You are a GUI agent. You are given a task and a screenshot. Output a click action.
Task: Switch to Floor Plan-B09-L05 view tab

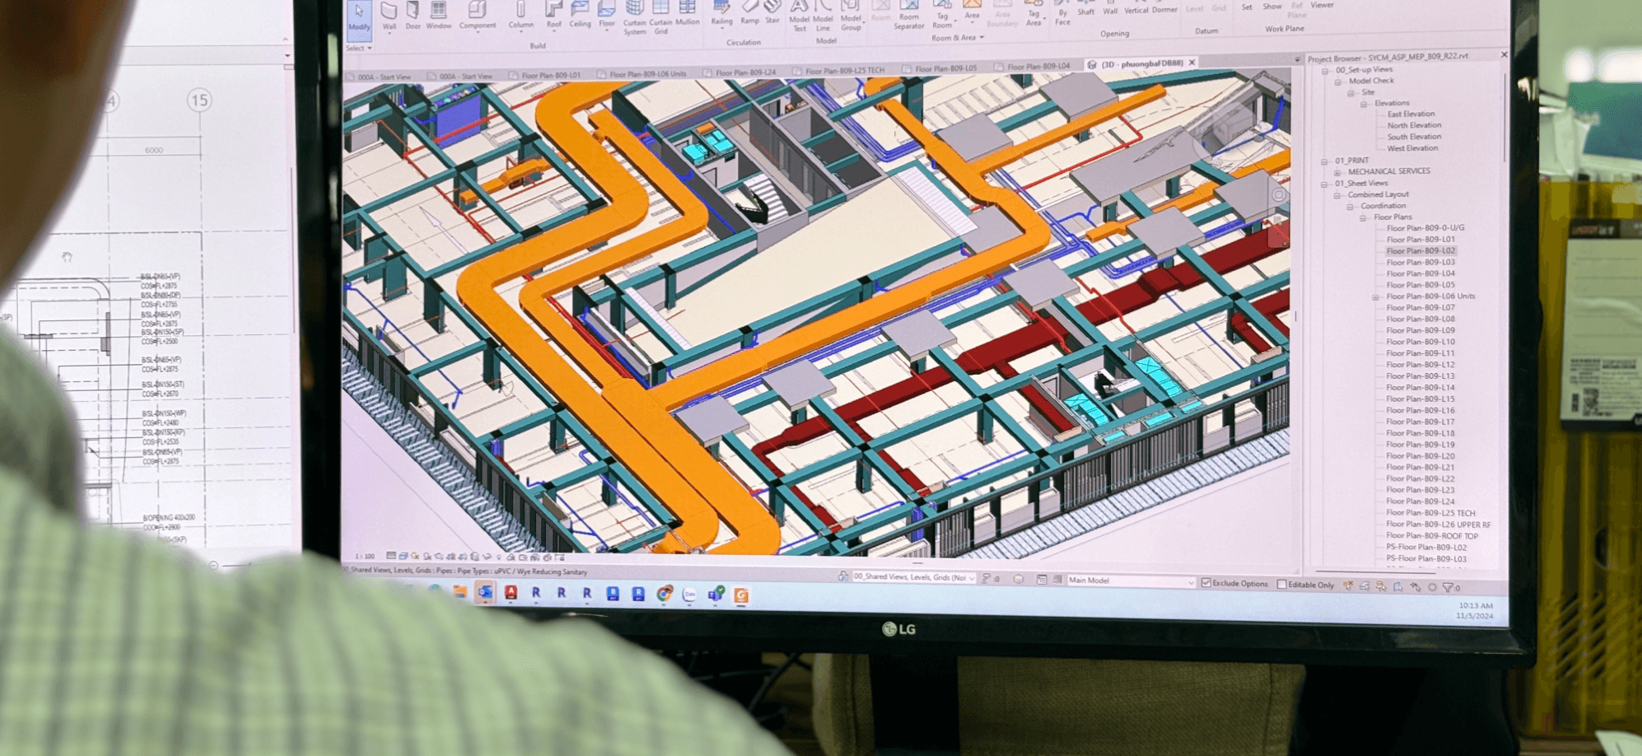[x=940, y=68]
